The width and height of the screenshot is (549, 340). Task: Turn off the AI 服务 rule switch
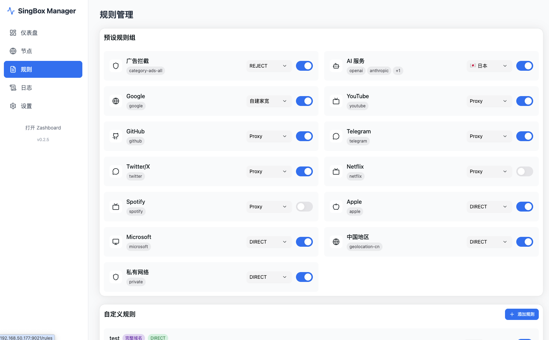[525, 66]
